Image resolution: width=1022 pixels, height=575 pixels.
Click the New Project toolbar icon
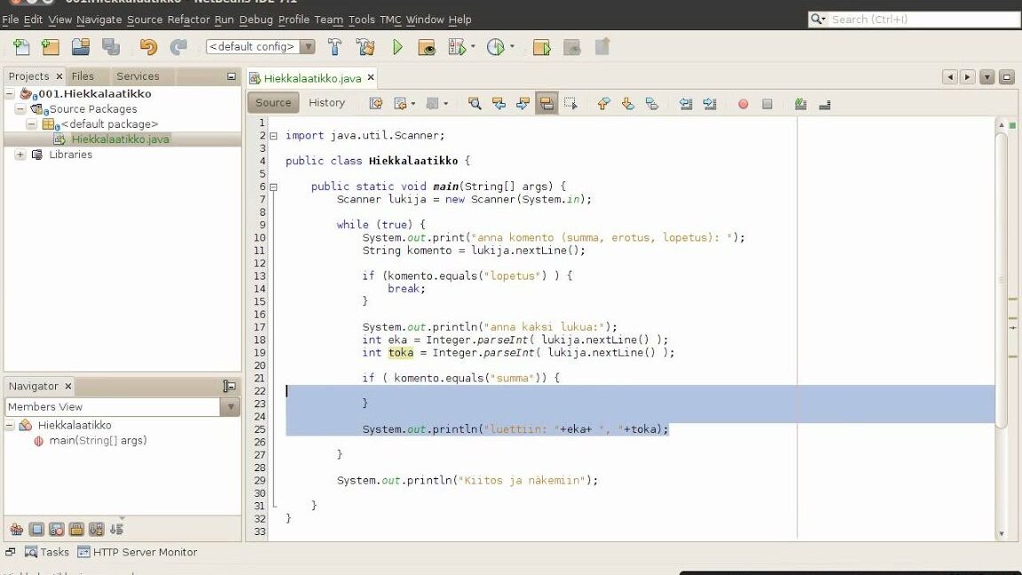[x=51, y=47]
